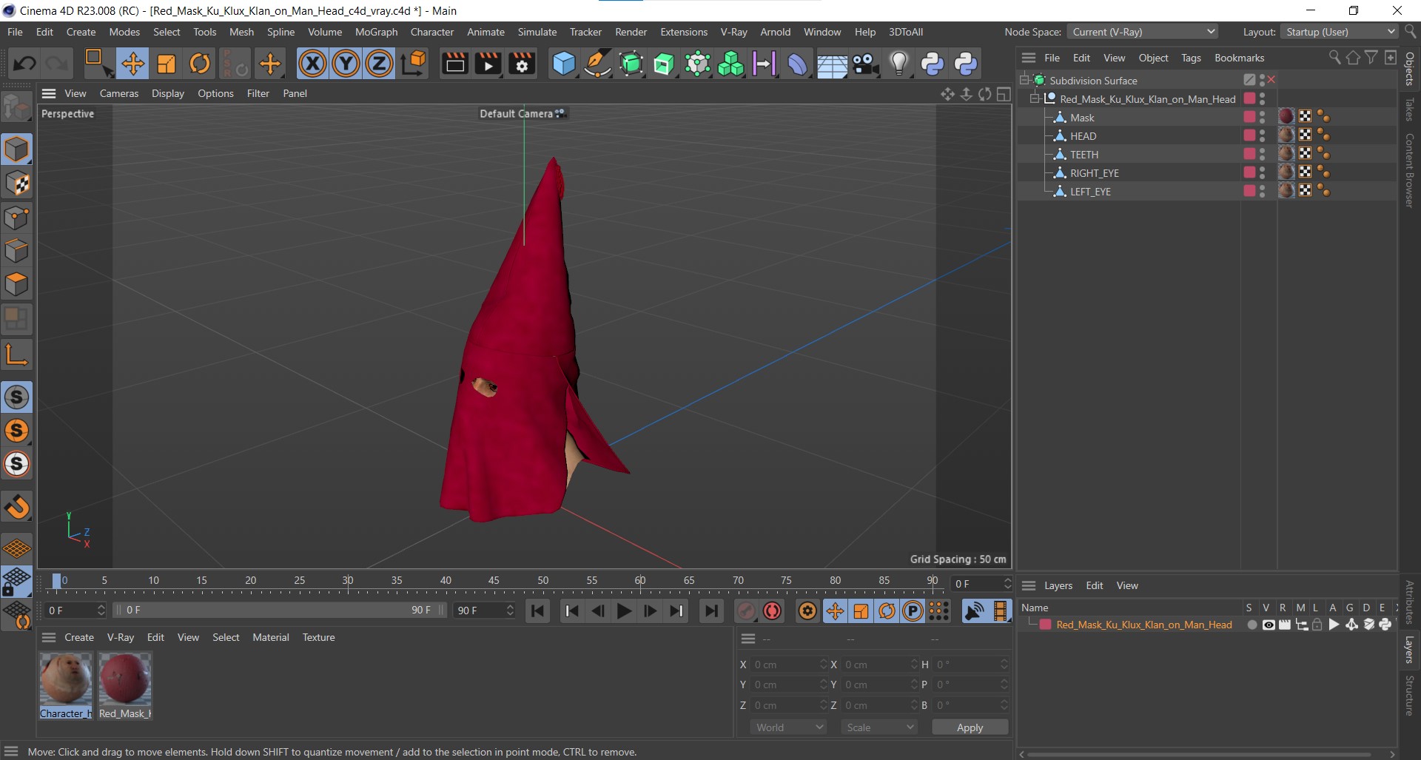Open Node Space dropdown Current (V-Ray)
This screenshot has height=760, width=1421.
[x=1142, y=32]
